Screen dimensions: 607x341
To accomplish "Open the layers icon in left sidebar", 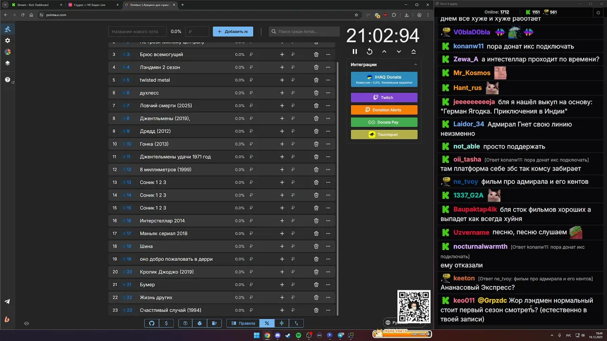I will [8, 63].
